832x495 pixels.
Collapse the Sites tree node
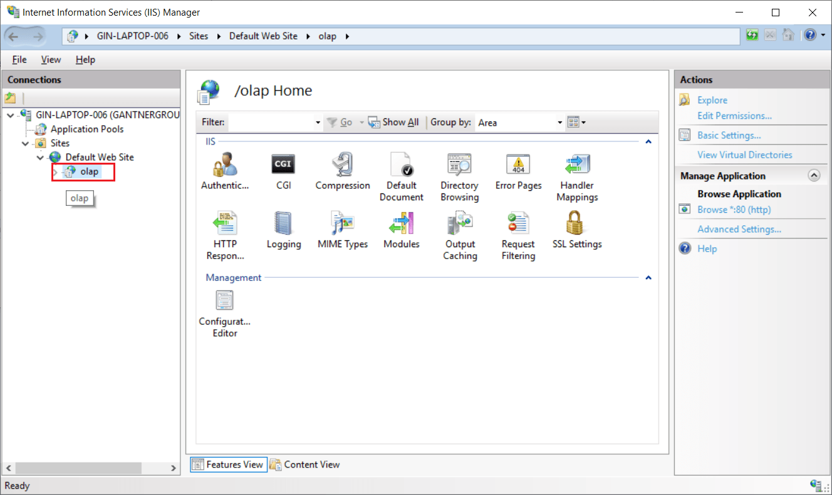25,143
